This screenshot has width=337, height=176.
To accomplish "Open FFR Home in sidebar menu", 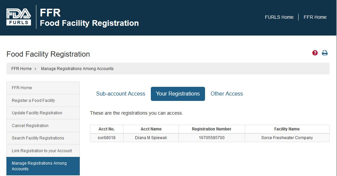I will [x=43, y=88].
